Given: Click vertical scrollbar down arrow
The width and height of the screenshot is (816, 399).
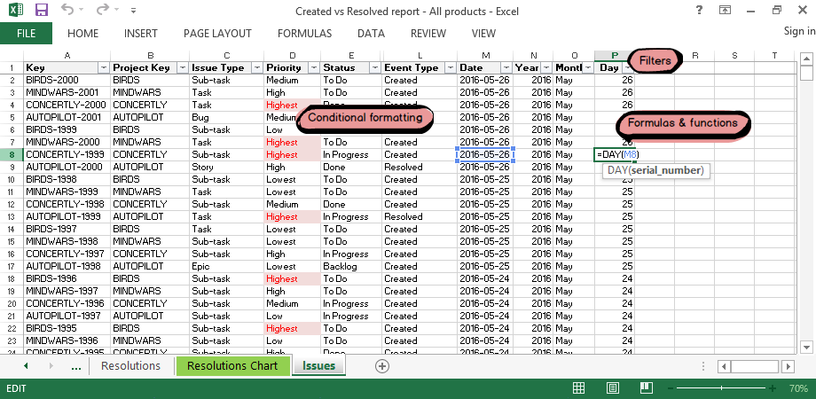Looking at the screenshot, I should (x=806, y=347).
